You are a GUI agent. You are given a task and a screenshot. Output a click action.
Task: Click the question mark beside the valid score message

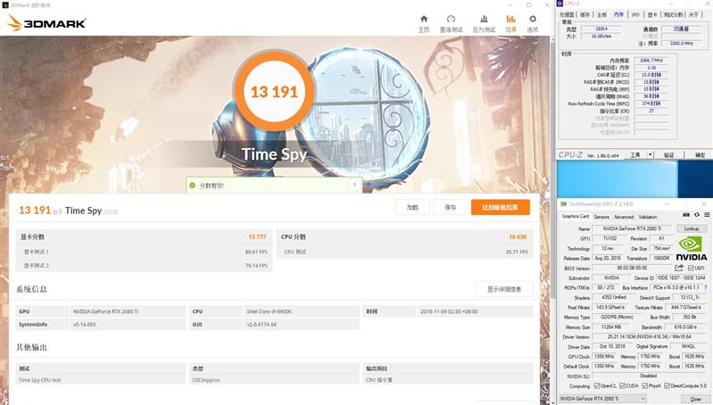tap(355, 186)
